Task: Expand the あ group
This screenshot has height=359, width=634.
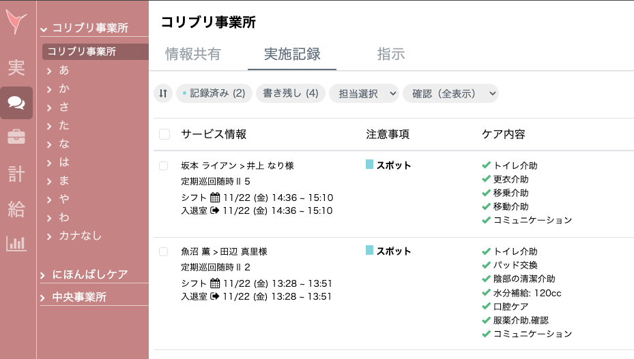Action: pos(49,71)
